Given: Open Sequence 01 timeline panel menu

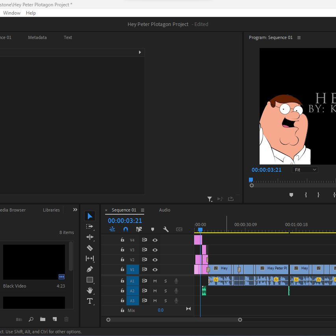Looking at the screenshot, I should click(x=143, y=210).
